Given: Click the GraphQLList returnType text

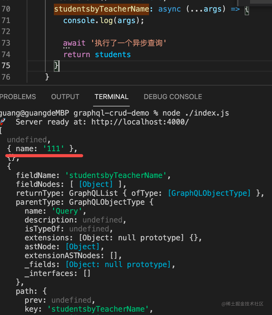Looking at the screenshot, I should point(93,193).
